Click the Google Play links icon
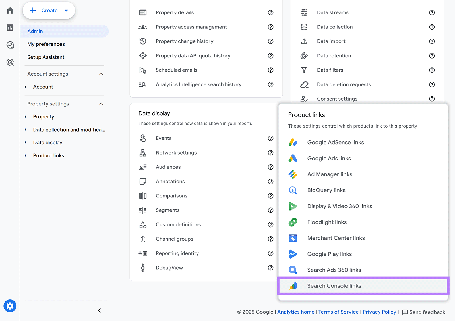 coord(293,254)
